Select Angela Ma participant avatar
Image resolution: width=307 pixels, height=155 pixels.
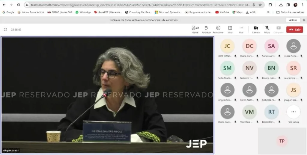click(x=227, y=90)
